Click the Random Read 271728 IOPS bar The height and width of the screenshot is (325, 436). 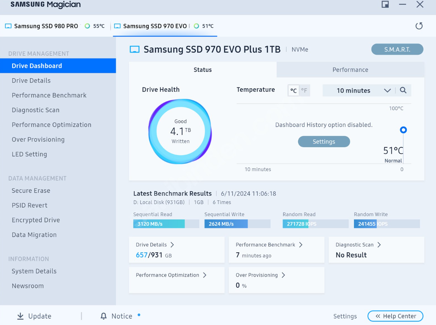(x=315, y=224)
